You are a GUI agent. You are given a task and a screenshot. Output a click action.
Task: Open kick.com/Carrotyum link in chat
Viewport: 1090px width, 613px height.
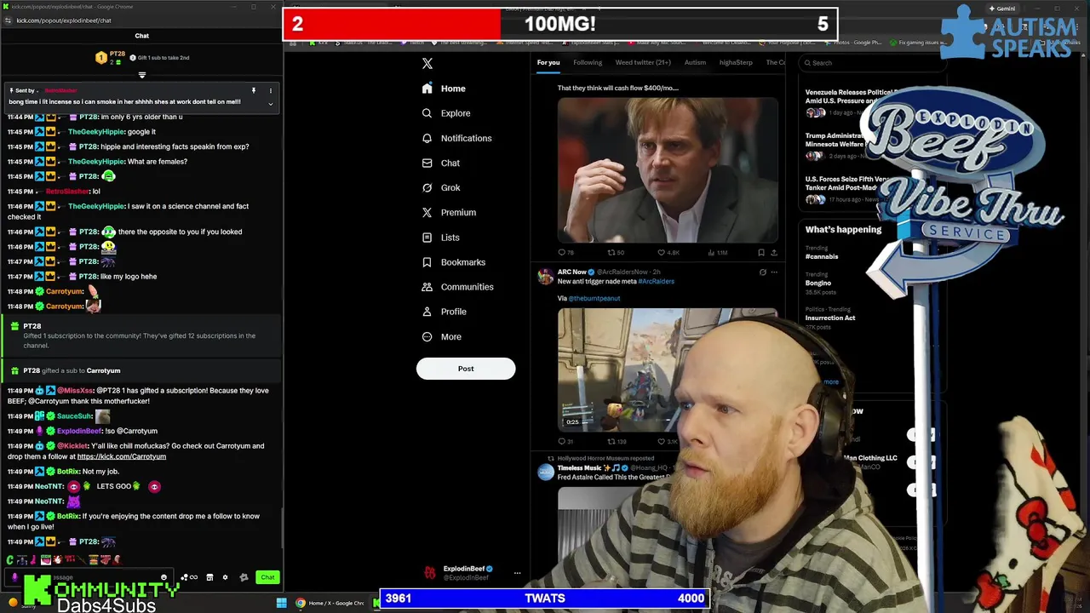click(x=122, y=456)
